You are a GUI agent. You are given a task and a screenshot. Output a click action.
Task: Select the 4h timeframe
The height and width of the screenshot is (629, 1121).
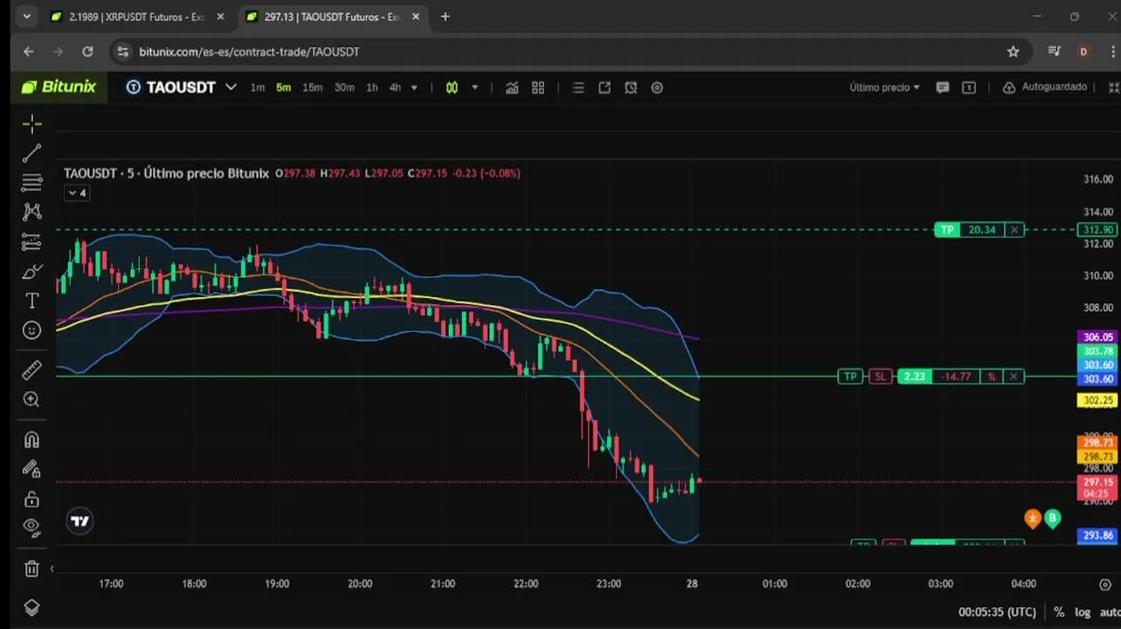click(395, 87)
